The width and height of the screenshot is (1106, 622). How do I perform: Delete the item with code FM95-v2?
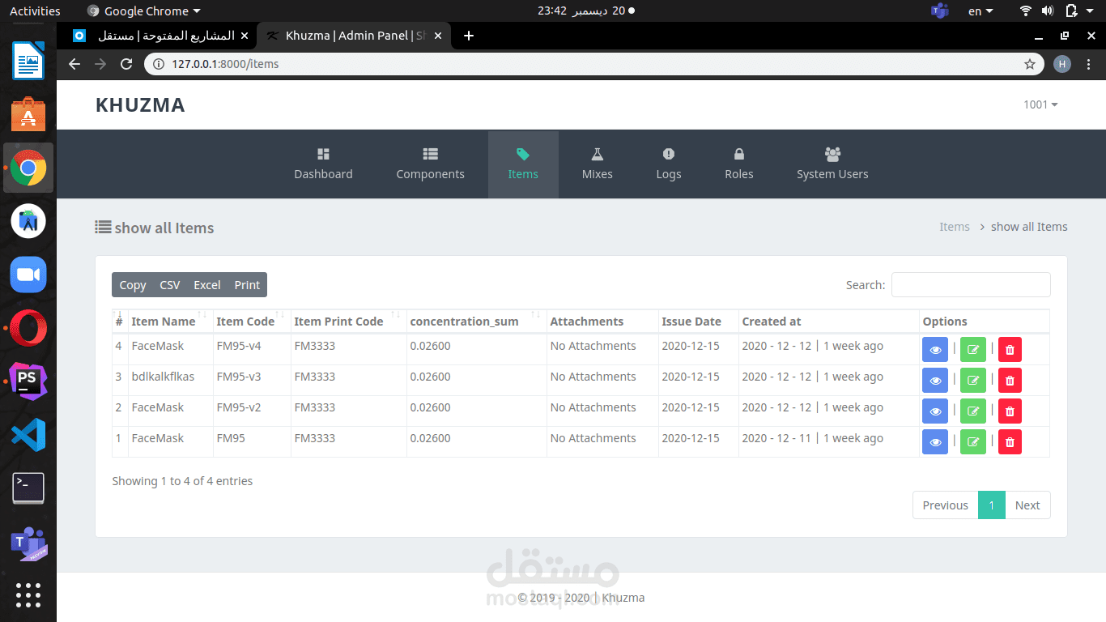1010,411
